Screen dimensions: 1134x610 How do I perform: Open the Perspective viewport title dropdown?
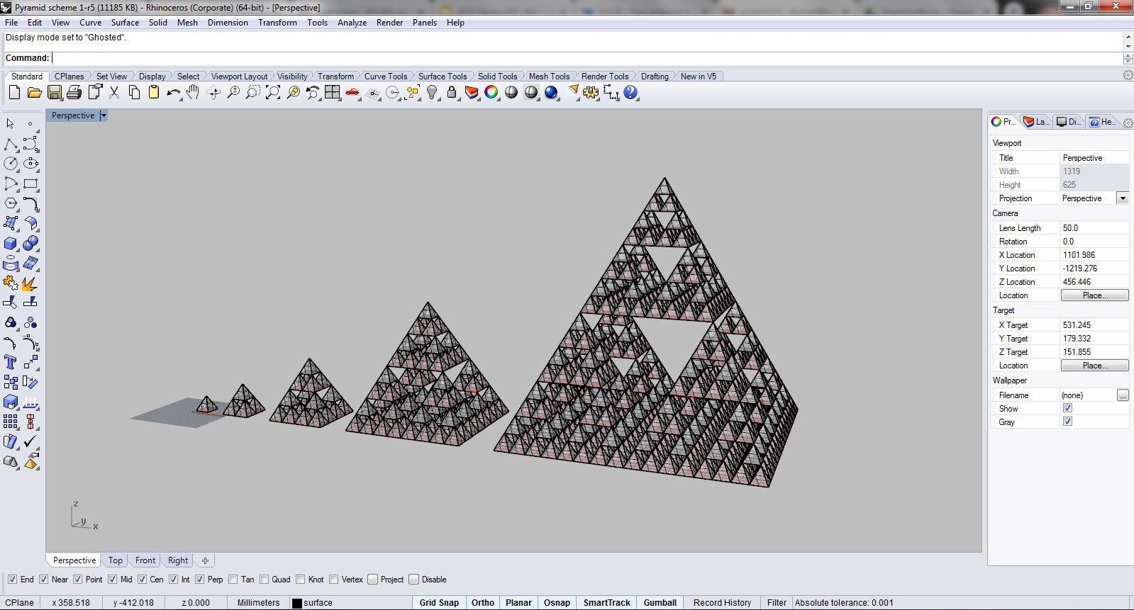tap(104, 115)
